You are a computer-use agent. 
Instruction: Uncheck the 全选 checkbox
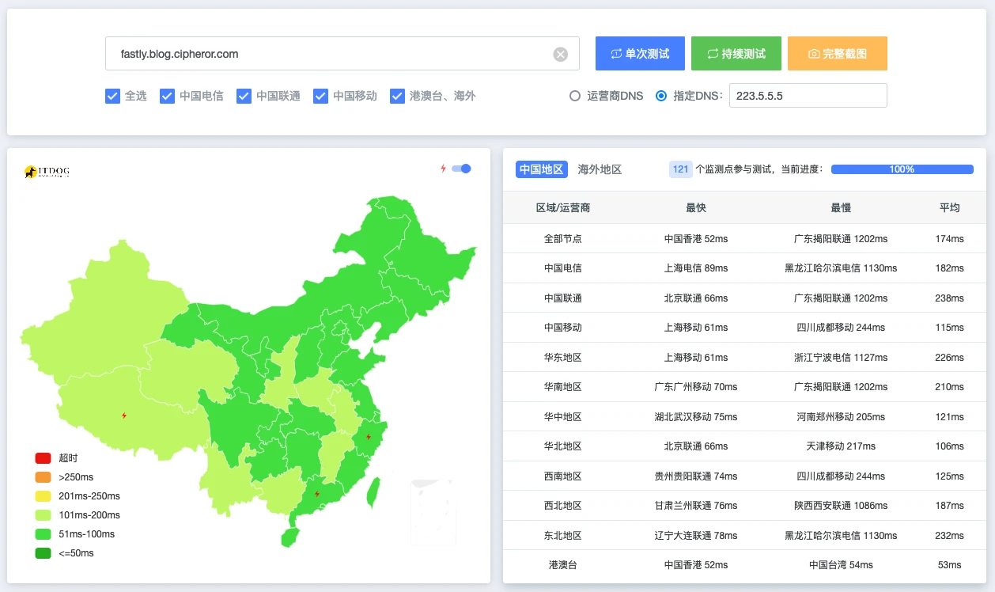tap(112, 96)
